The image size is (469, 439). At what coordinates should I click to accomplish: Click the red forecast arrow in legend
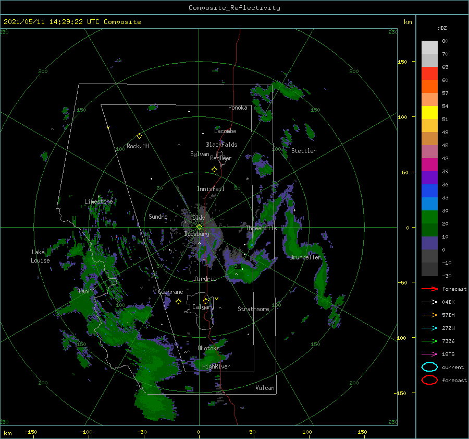pyautogui.click(x=429, y=289)
